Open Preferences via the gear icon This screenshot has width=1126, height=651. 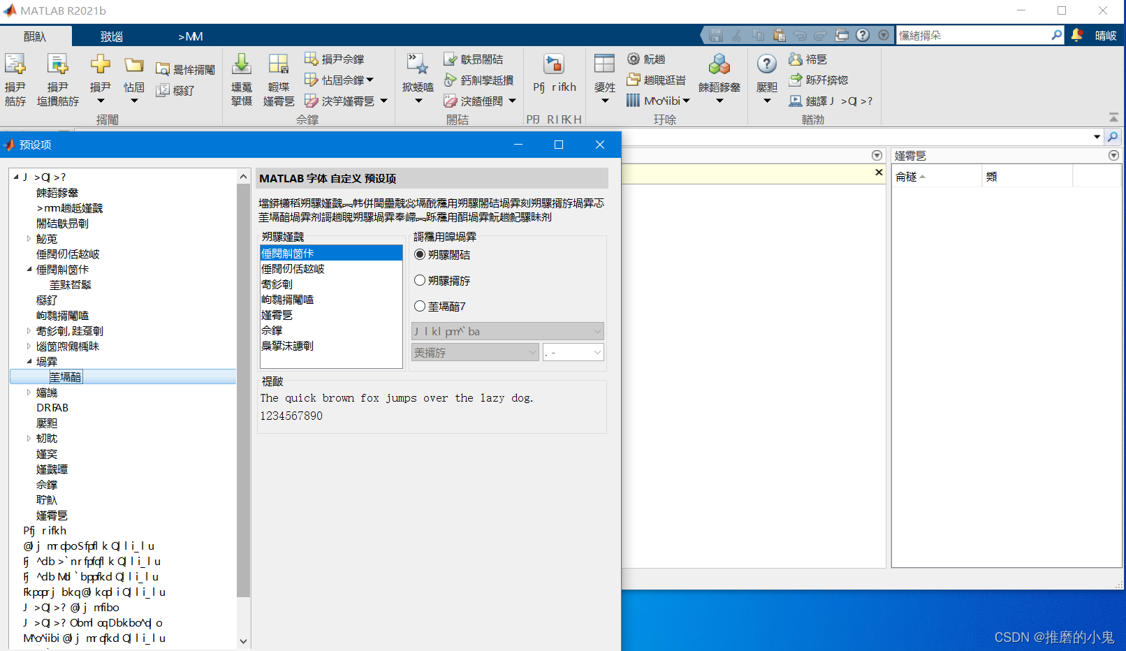634,59
